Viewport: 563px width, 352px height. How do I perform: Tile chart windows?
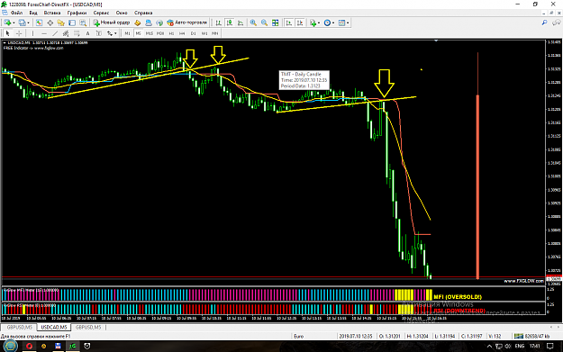(x=276, y=23)
